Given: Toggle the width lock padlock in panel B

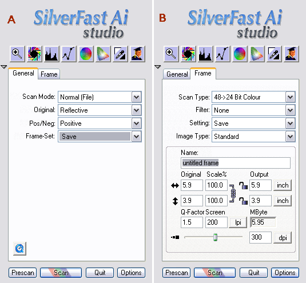Looking at the screenshot, I should (243, 185).
